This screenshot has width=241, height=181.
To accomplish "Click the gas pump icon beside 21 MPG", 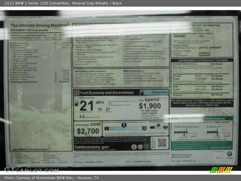I will (x=77, y=103).
